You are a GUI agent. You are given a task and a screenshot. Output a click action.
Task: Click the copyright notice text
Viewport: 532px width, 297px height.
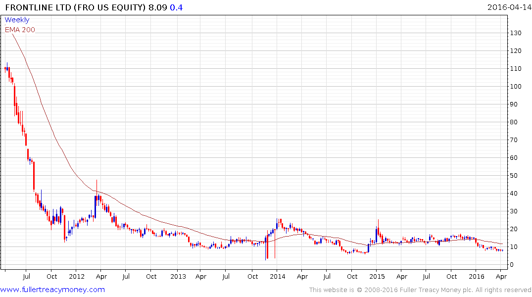click(x=420, y=290)
